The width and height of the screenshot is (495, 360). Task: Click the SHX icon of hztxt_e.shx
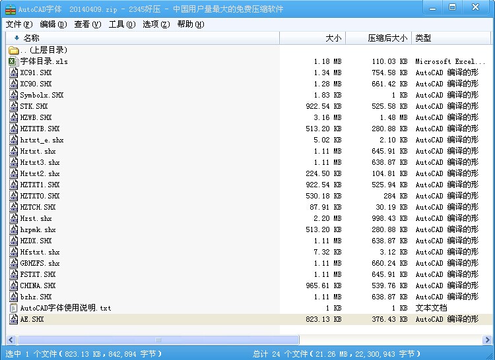point(14,140)
